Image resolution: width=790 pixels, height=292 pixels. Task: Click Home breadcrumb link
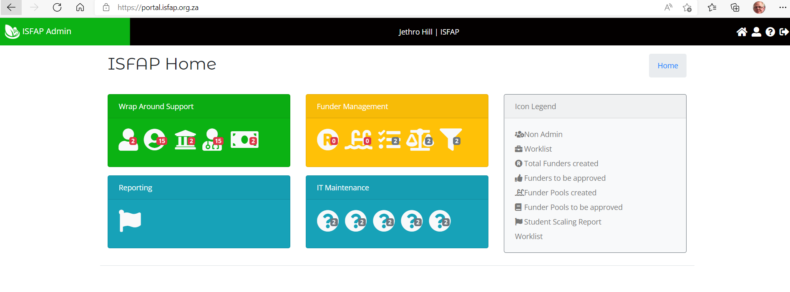(668, 66)
